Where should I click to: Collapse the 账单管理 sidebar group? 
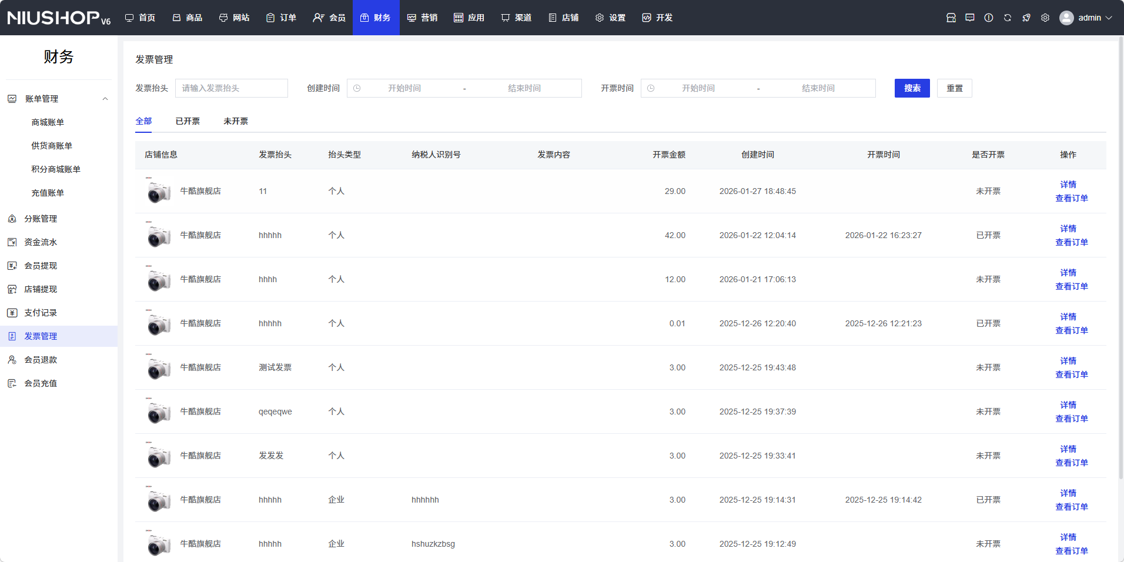pos(105,99)
